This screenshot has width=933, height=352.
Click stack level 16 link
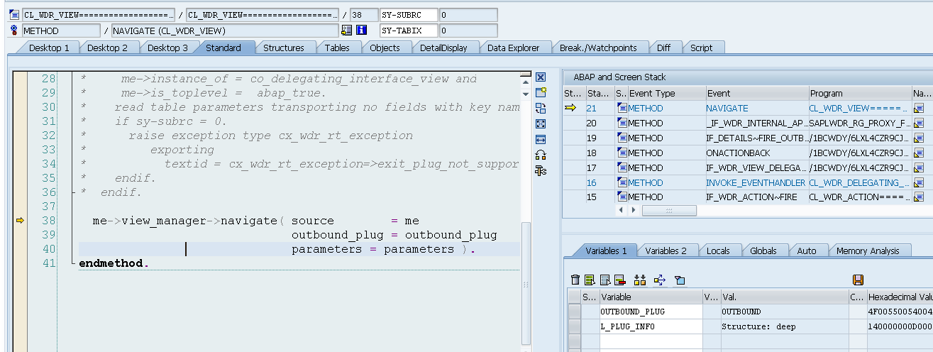coord(591,182)
